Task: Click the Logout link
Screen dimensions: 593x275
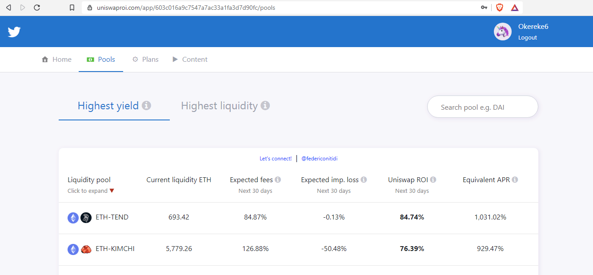Action: [x=528, y=38]
